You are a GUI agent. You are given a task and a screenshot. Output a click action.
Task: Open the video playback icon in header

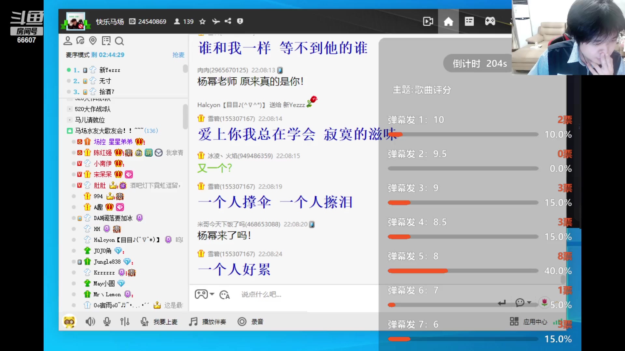428,21
